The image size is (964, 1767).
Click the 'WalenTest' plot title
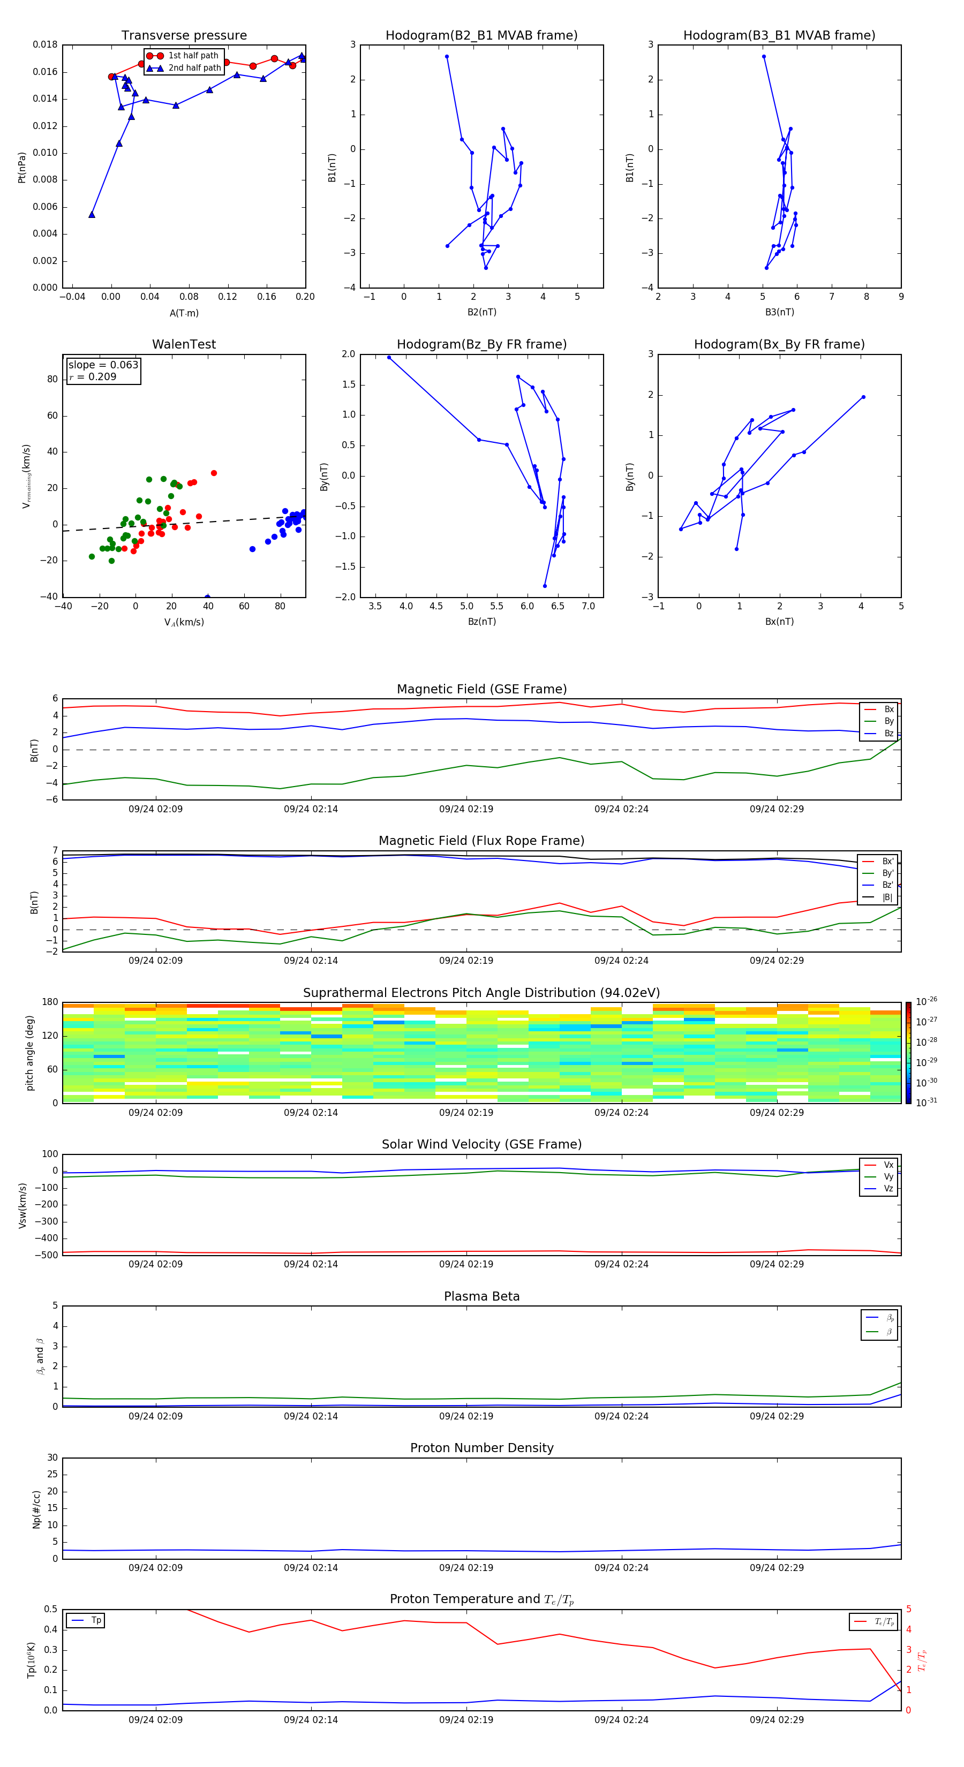click(184, 344)
